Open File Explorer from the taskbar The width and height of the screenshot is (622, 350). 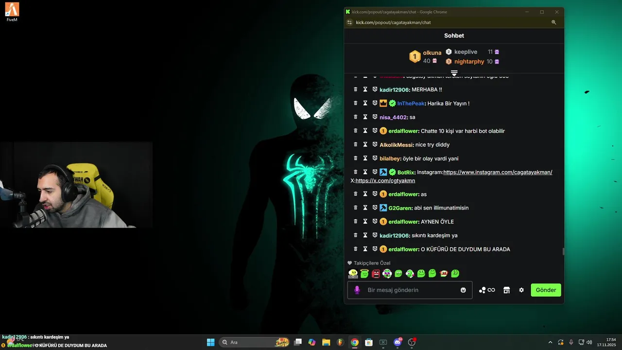tap(326, 342)
